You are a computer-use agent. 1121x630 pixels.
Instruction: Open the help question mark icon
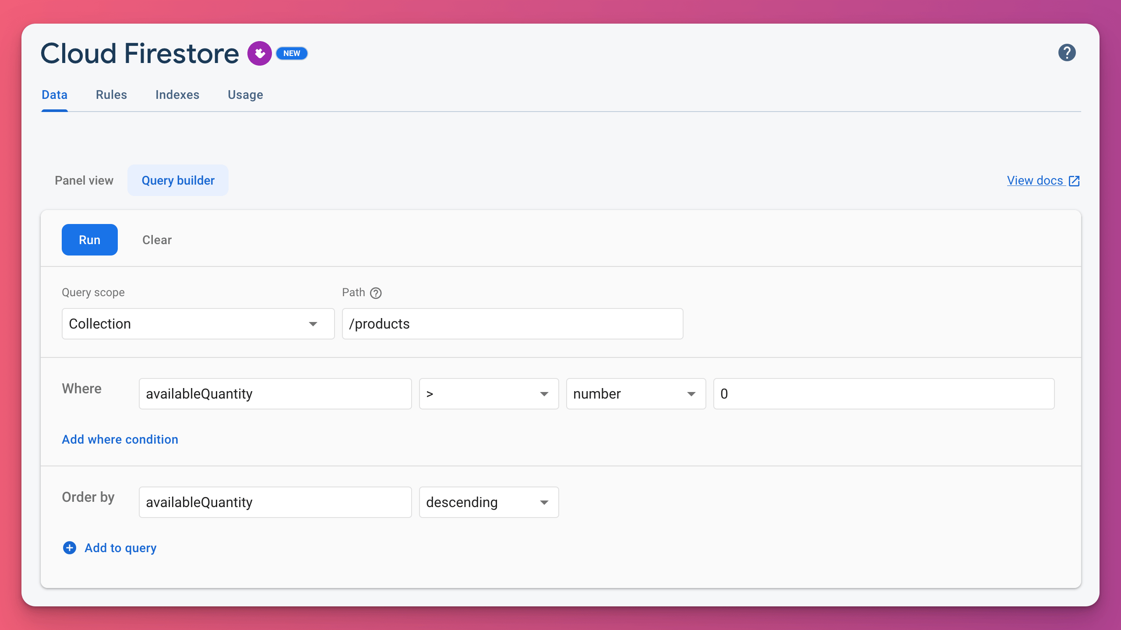pos(1067,53)
